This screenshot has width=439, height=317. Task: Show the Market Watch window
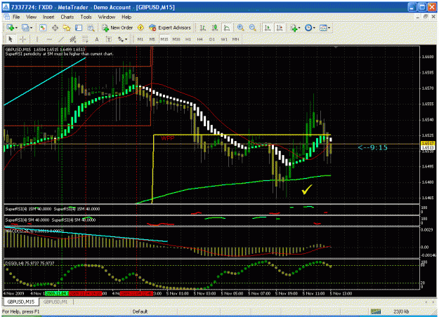[x=43, y=27]
